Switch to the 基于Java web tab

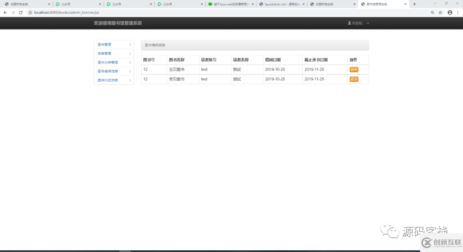(x=231, y=4)
